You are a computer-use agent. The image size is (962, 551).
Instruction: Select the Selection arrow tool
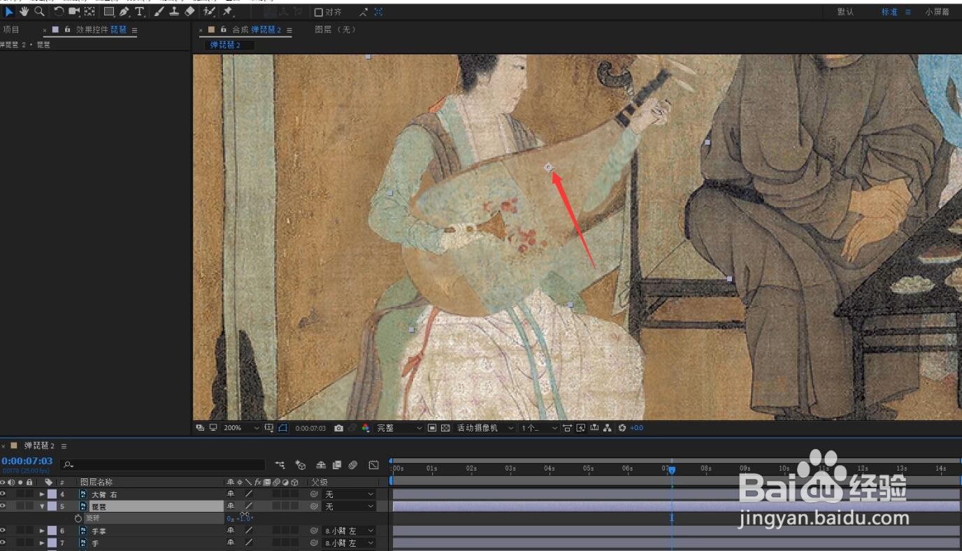point(10,12)
